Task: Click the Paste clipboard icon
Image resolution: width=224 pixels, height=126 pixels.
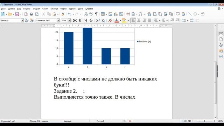Action: coord(55,14)
